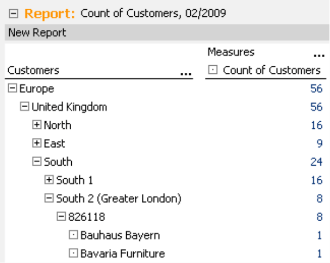Expand the North region node
Viewport: 330px width, 263px height.
(37, 125)
